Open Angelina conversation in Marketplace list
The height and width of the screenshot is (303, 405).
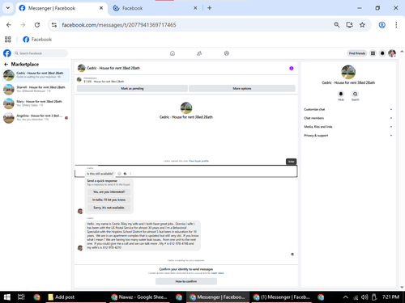pos(36,118)
